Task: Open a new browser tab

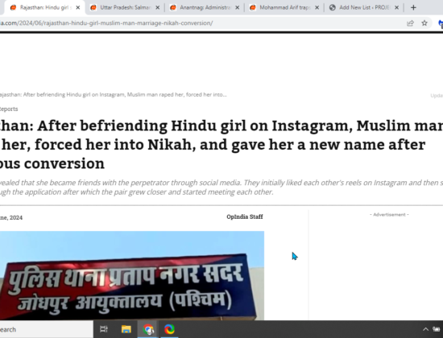Action: point(413,7)
